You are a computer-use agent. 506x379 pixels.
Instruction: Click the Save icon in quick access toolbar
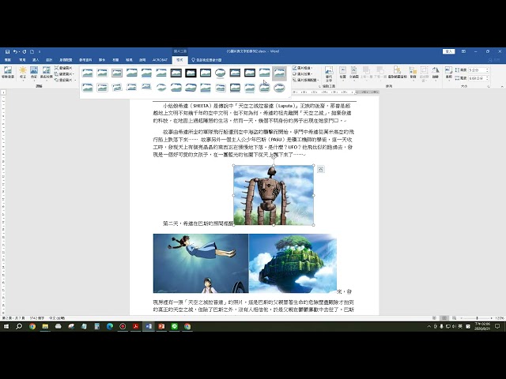pos(7,51)
